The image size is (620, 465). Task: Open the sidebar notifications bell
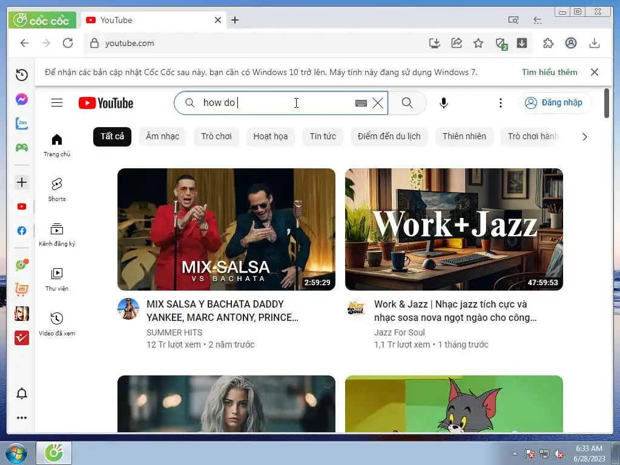[22, 394]
